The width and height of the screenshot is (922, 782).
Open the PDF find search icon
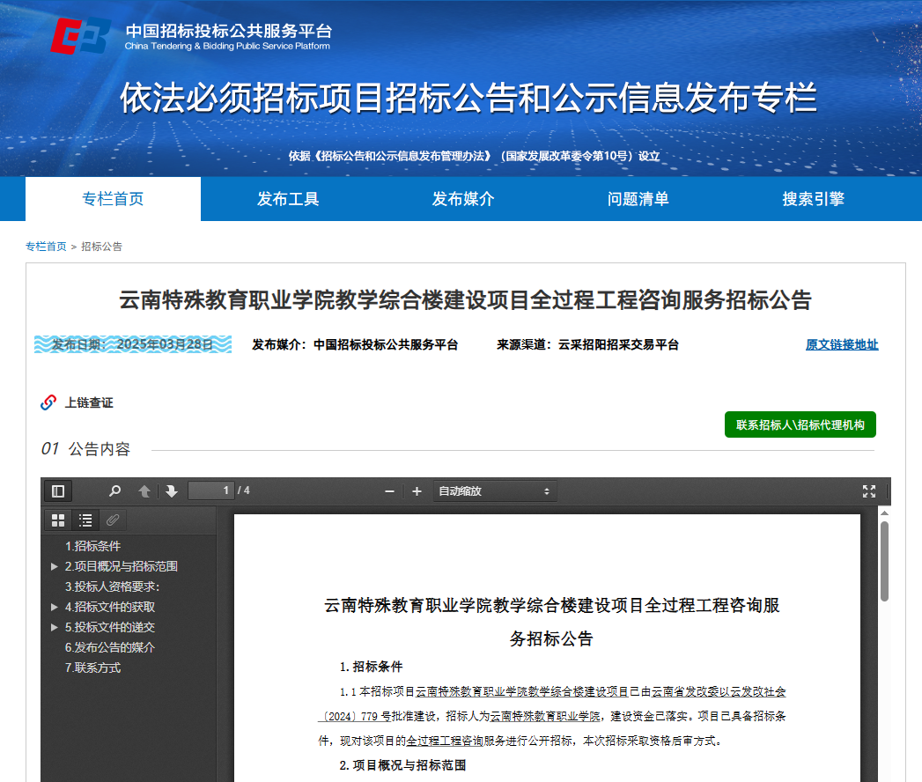coord(114,491)
